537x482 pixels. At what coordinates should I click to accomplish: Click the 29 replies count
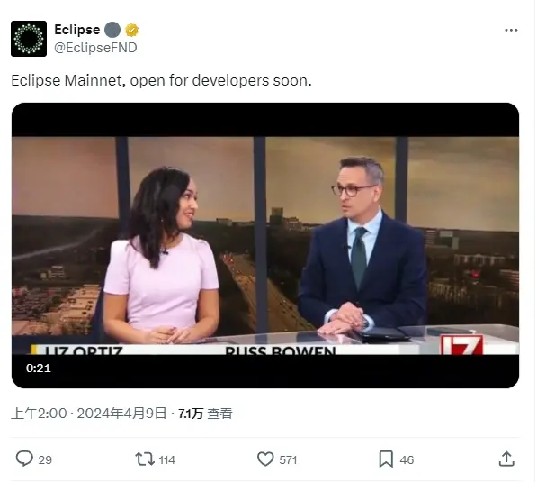click(45, 459)
